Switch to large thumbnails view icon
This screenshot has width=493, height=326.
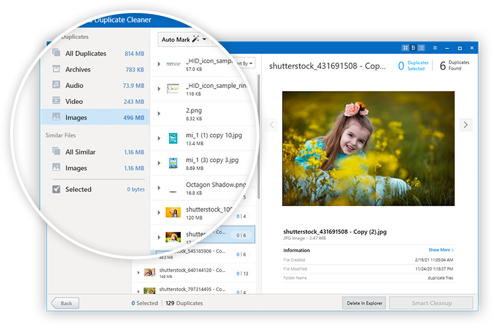(406, 48)
